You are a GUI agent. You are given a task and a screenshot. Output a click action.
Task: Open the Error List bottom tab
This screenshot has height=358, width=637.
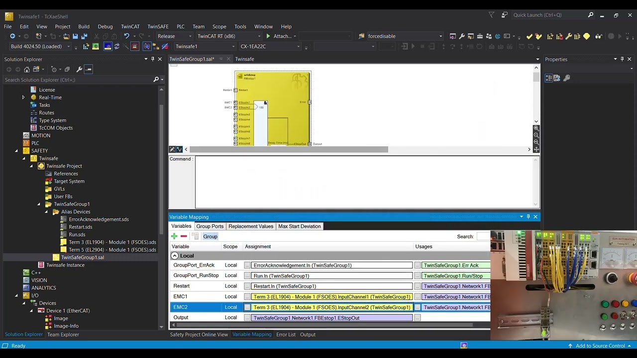[x=286, y=335]
